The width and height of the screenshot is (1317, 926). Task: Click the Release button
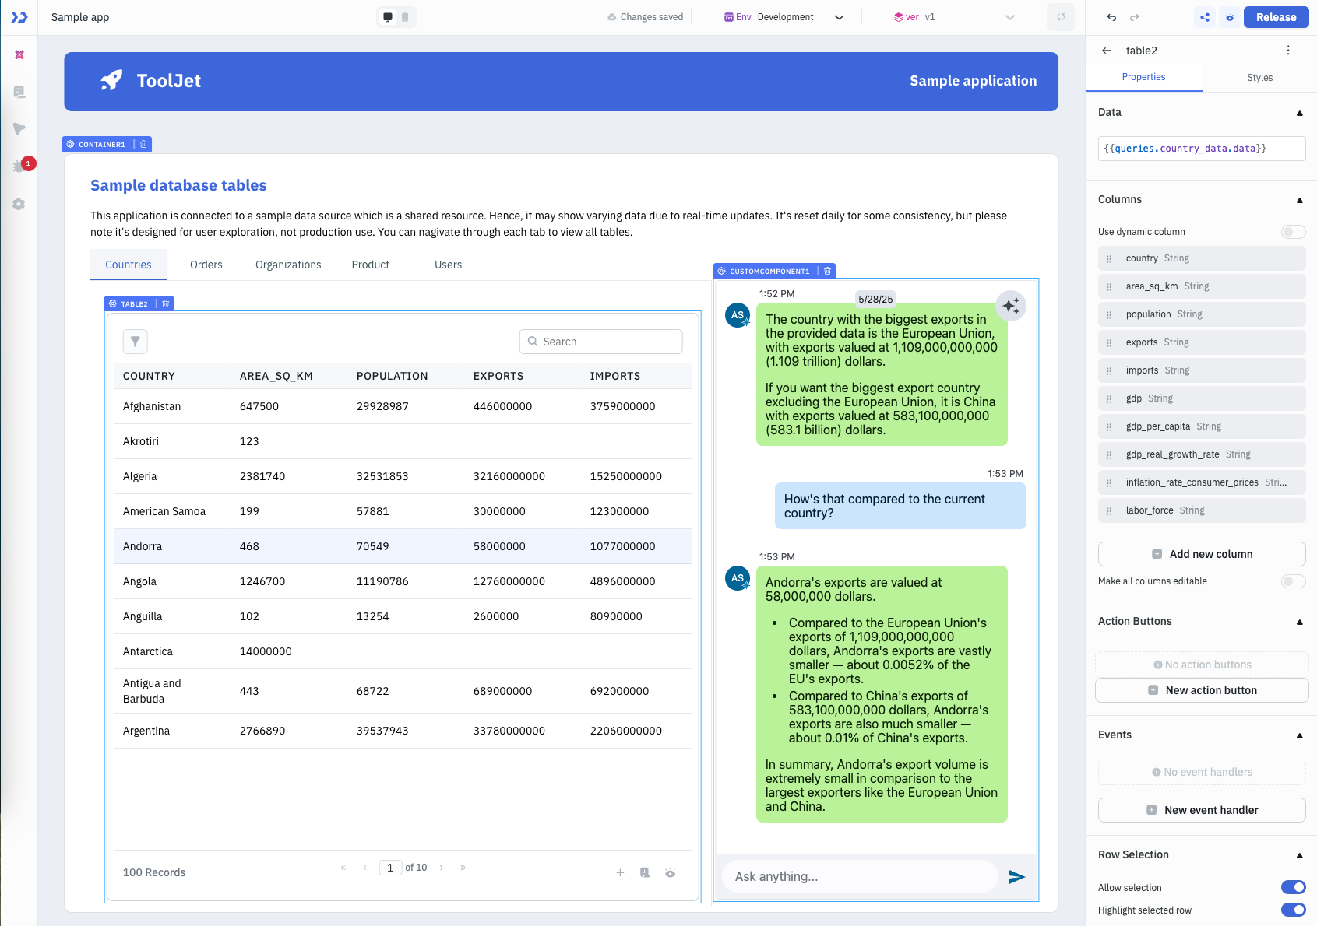(1276, 16)
